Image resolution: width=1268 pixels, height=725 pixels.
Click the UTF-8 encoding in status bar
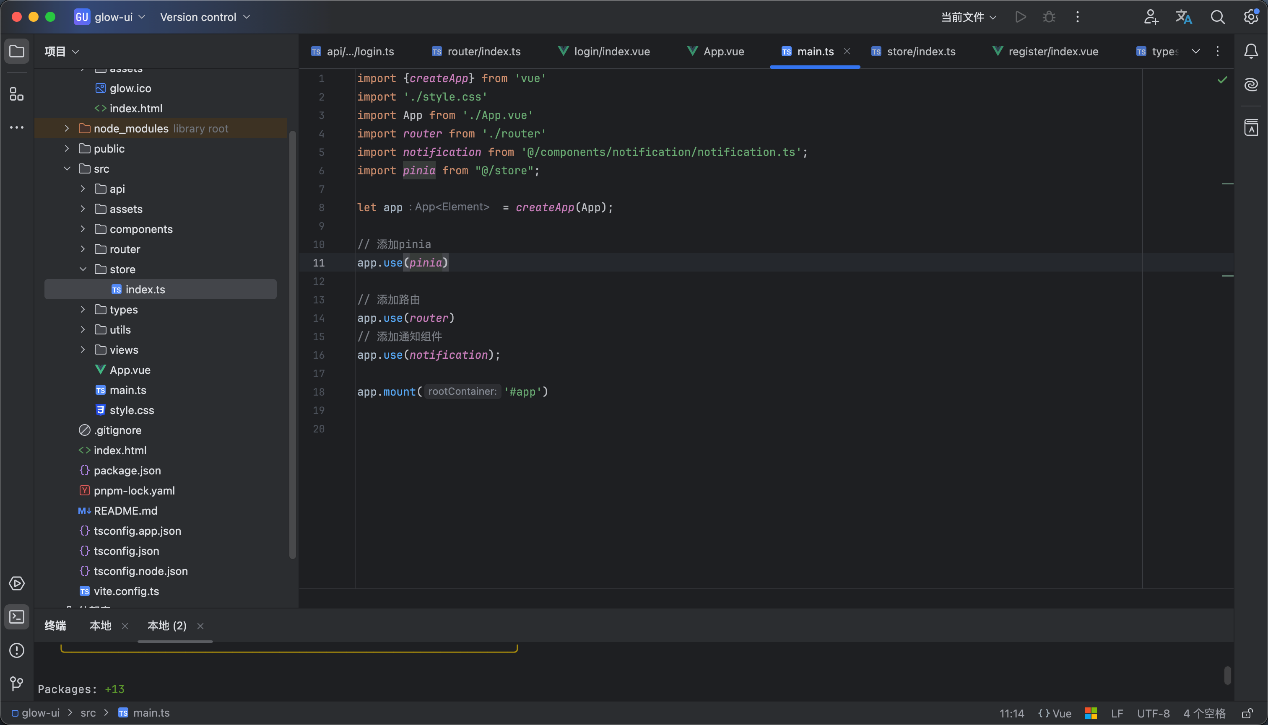[x=1153, y=713]
